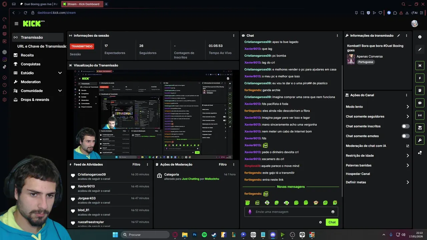Open the Kick hamburger menu
427x240 pixels.
click(x=16, y=24)
